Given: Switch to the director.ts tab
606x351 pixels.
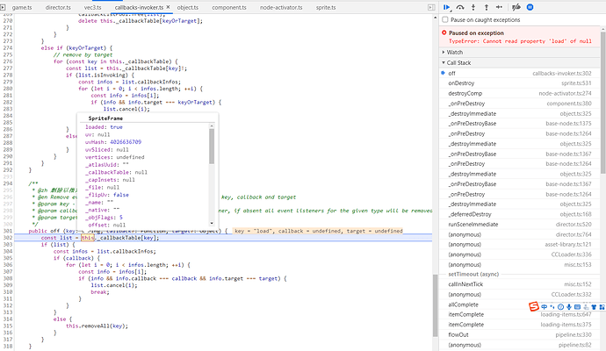Looking at the screenshot, I should click(x=58, y=7).
